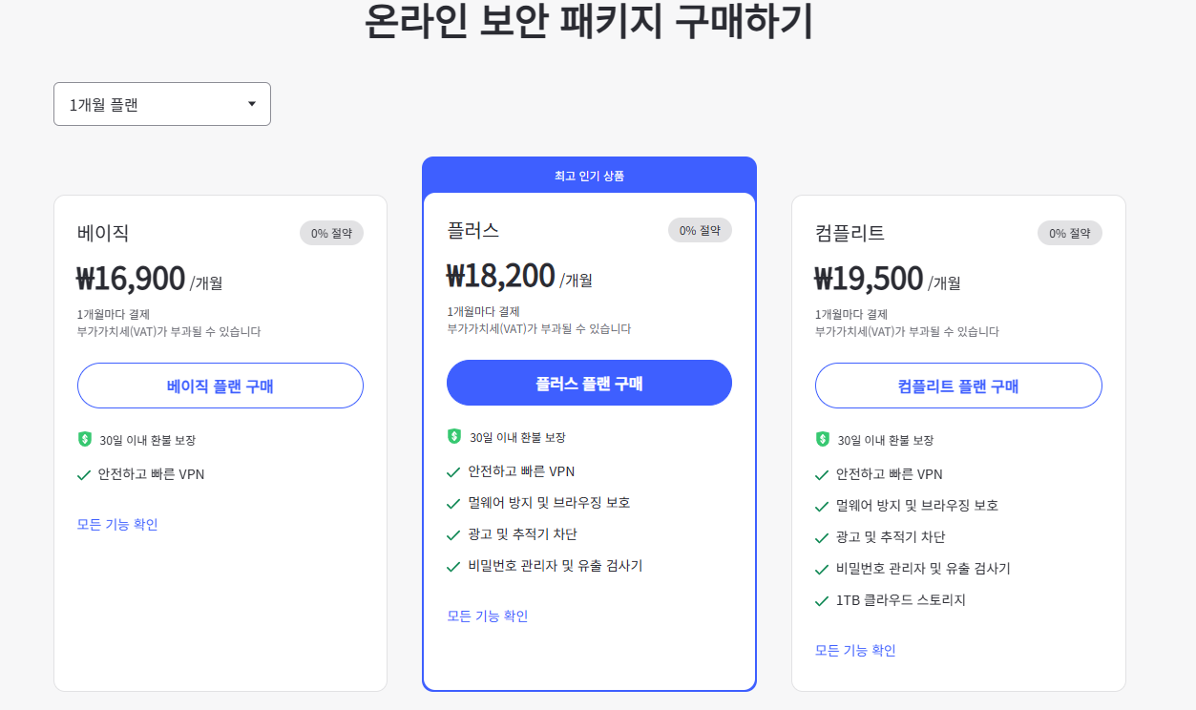Click the dropdown arrow in plan selector

pyautogui.click(x=252, y=104)
